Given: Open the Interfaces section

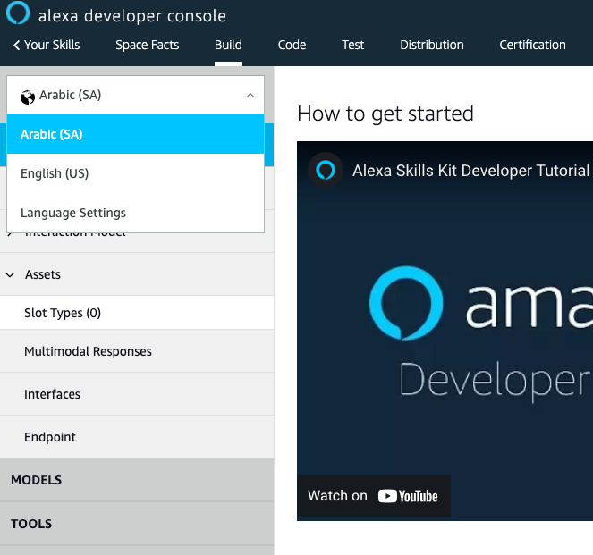Looking at the screenshot, I should click(x=52, y=394).
